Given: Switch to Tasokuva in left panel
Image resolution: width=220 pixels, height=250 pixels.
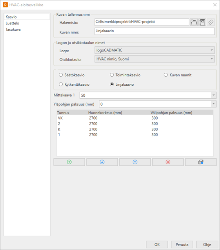Looking at the screenshot, I should [x=13, y=29].
